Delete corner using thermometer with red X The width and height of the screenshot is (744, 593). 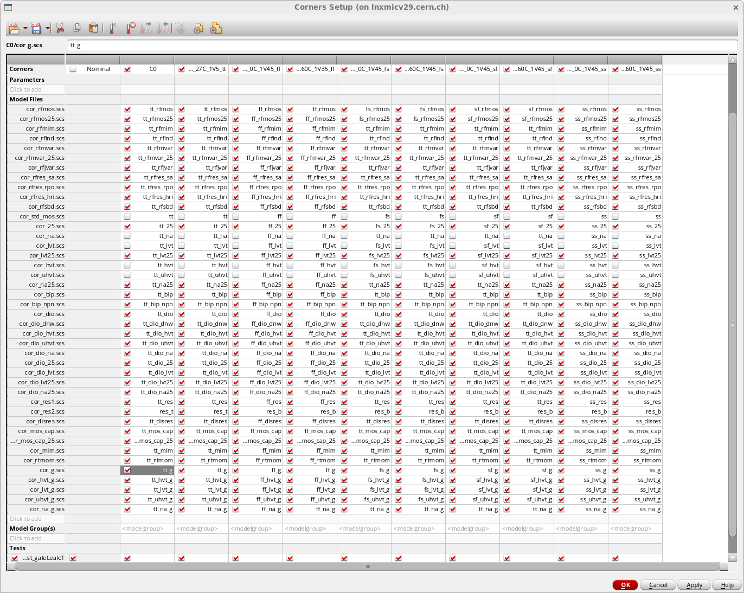(x=130, y=28)
